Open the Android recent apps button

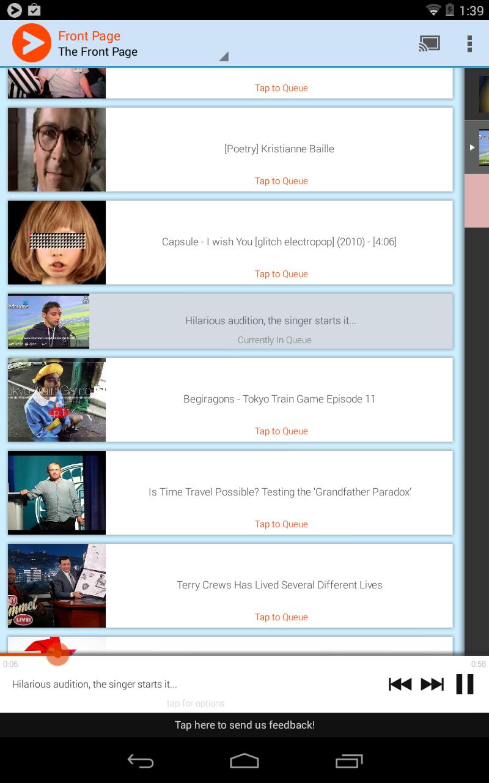click(349, 761)
